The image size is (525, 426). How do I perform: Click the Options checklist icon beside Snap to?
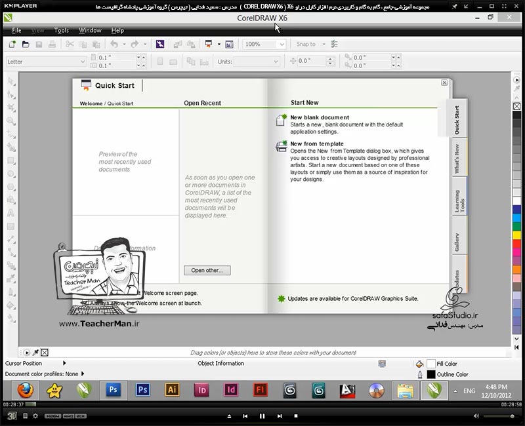334,44
